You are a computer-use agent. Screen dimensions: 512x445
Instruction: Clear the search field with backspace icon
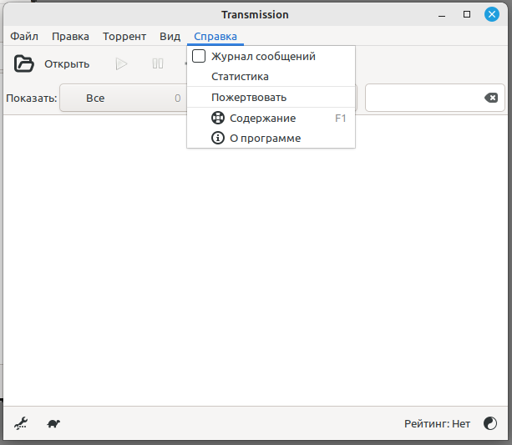pos(491,98)
